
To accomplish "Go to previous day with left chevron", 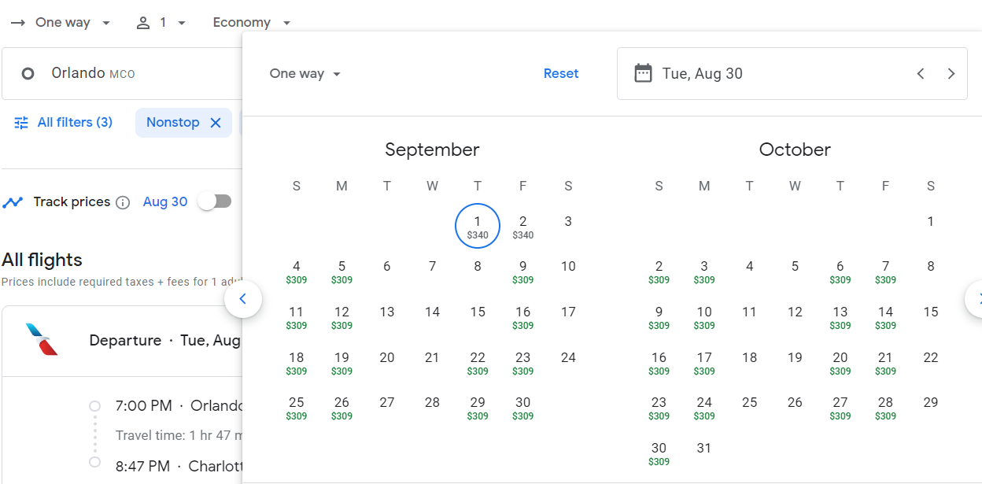I will click(x=920, y=74).
